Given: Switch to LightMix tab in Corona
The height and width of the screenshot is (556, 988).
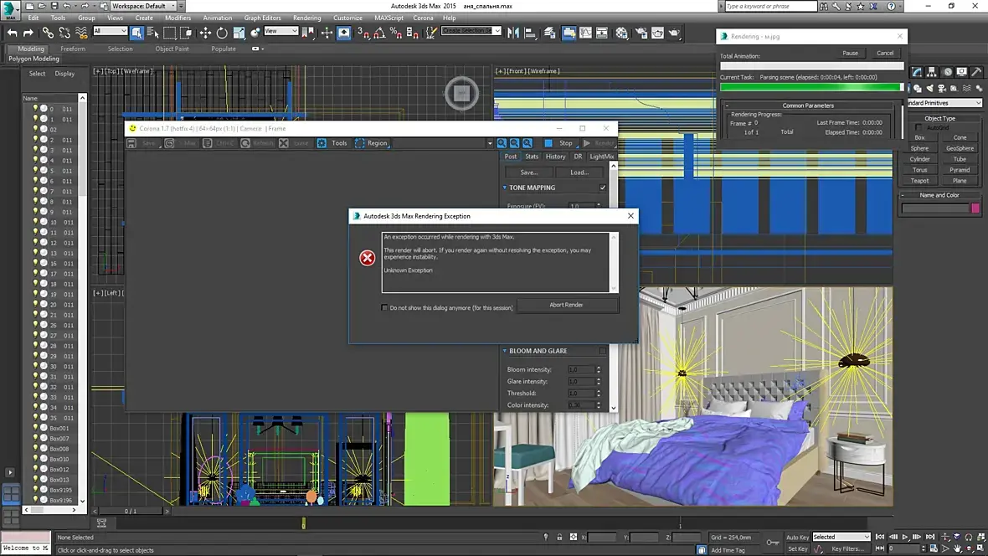Looking at the screenshot, I should (x=601, y=157).
